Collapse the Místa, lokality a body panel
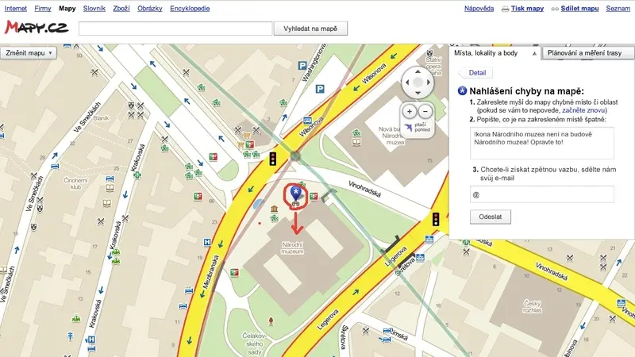635x357 pixels. [x=534, y=53]
